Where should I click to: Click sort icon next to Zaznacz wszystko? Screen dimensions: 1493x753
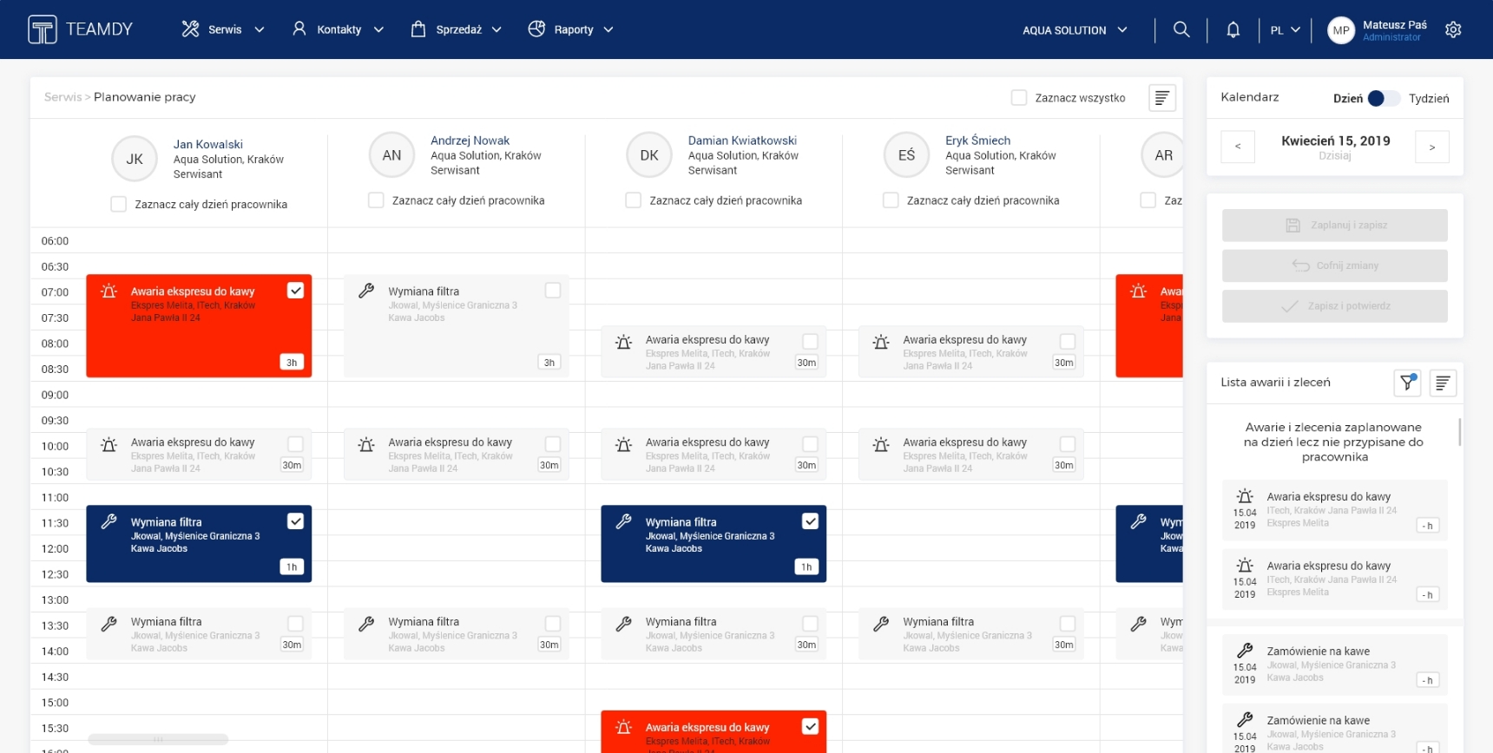[x=1161, y=98]
